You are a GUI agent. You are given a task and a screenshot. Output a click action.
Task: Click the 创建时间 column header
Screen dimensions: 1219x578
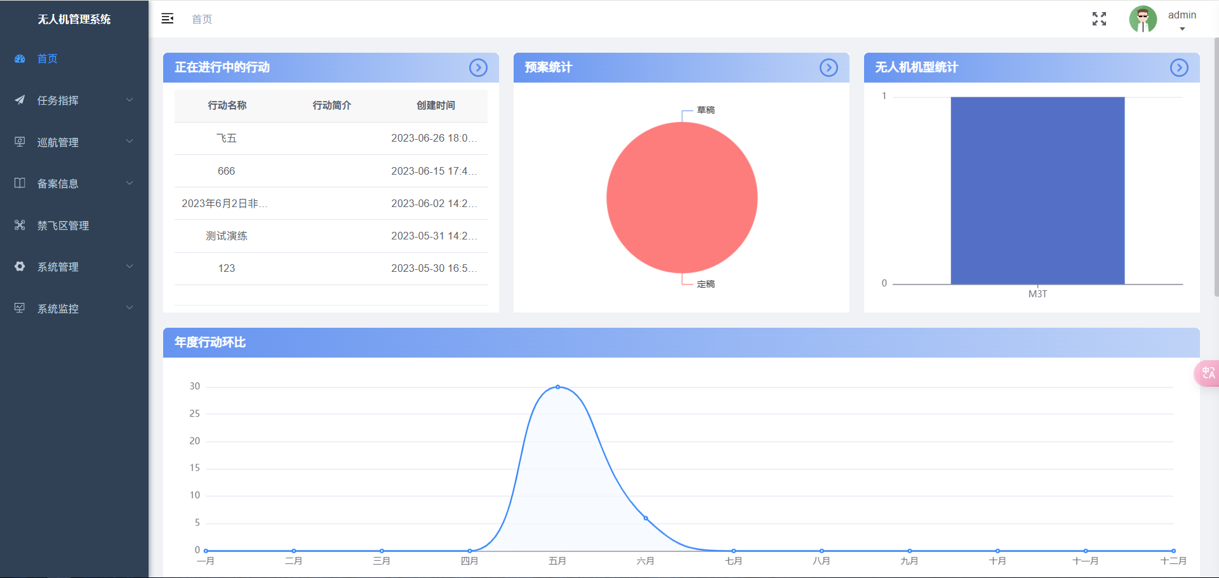click(x=436, y=105)
